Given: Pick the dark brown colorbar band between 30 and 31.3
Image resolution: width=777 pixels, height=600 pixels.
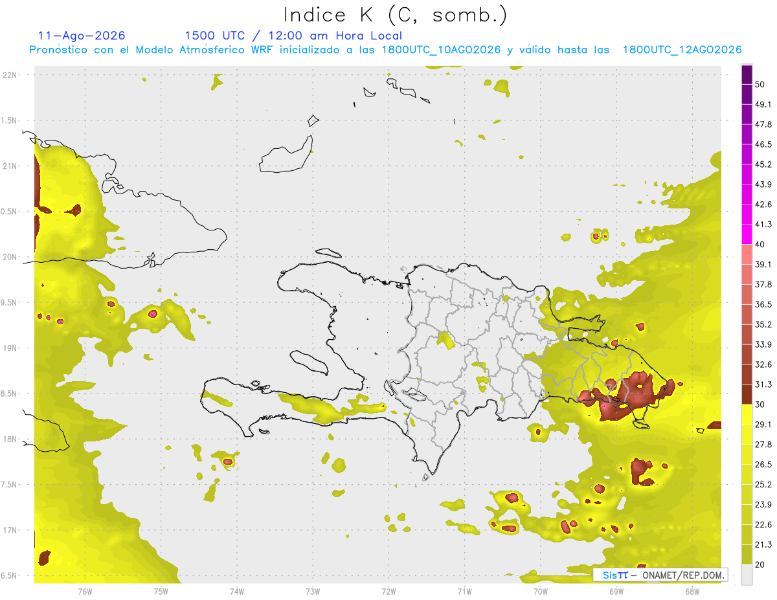Looking at the screenshot, I should [x=747, y=394].
